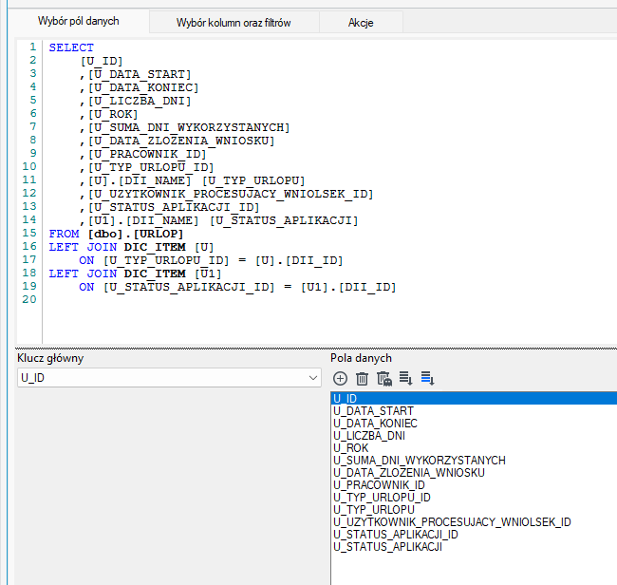Click first LEFT JOIN DIC_ITEM [U] line
The height and width of the screenshot is (585, 617).
click(131, 247)
